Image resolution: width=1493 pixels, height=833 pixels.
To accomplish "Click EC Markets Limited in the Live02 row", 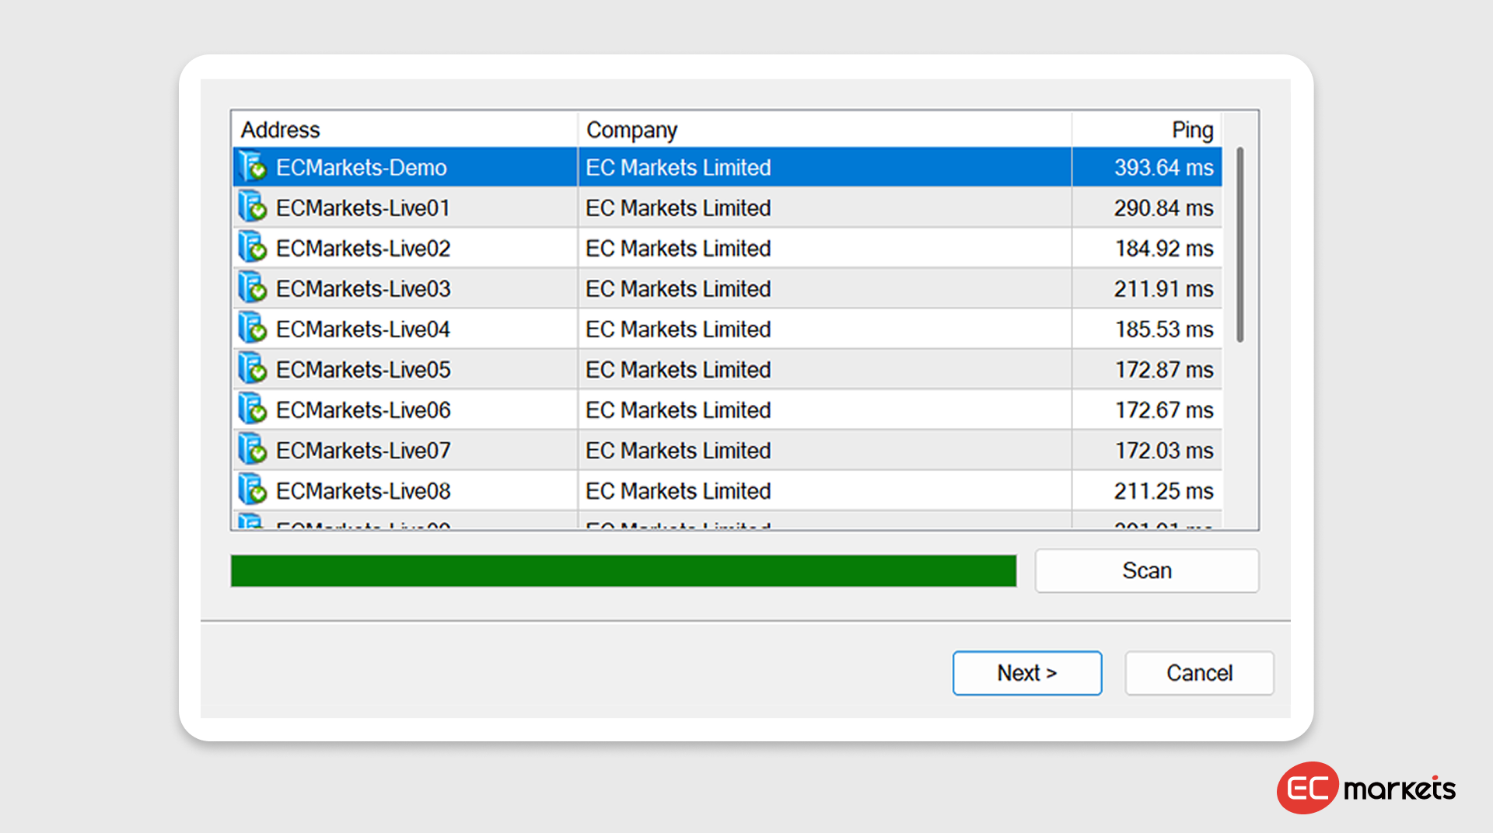I will coord(678,249).
